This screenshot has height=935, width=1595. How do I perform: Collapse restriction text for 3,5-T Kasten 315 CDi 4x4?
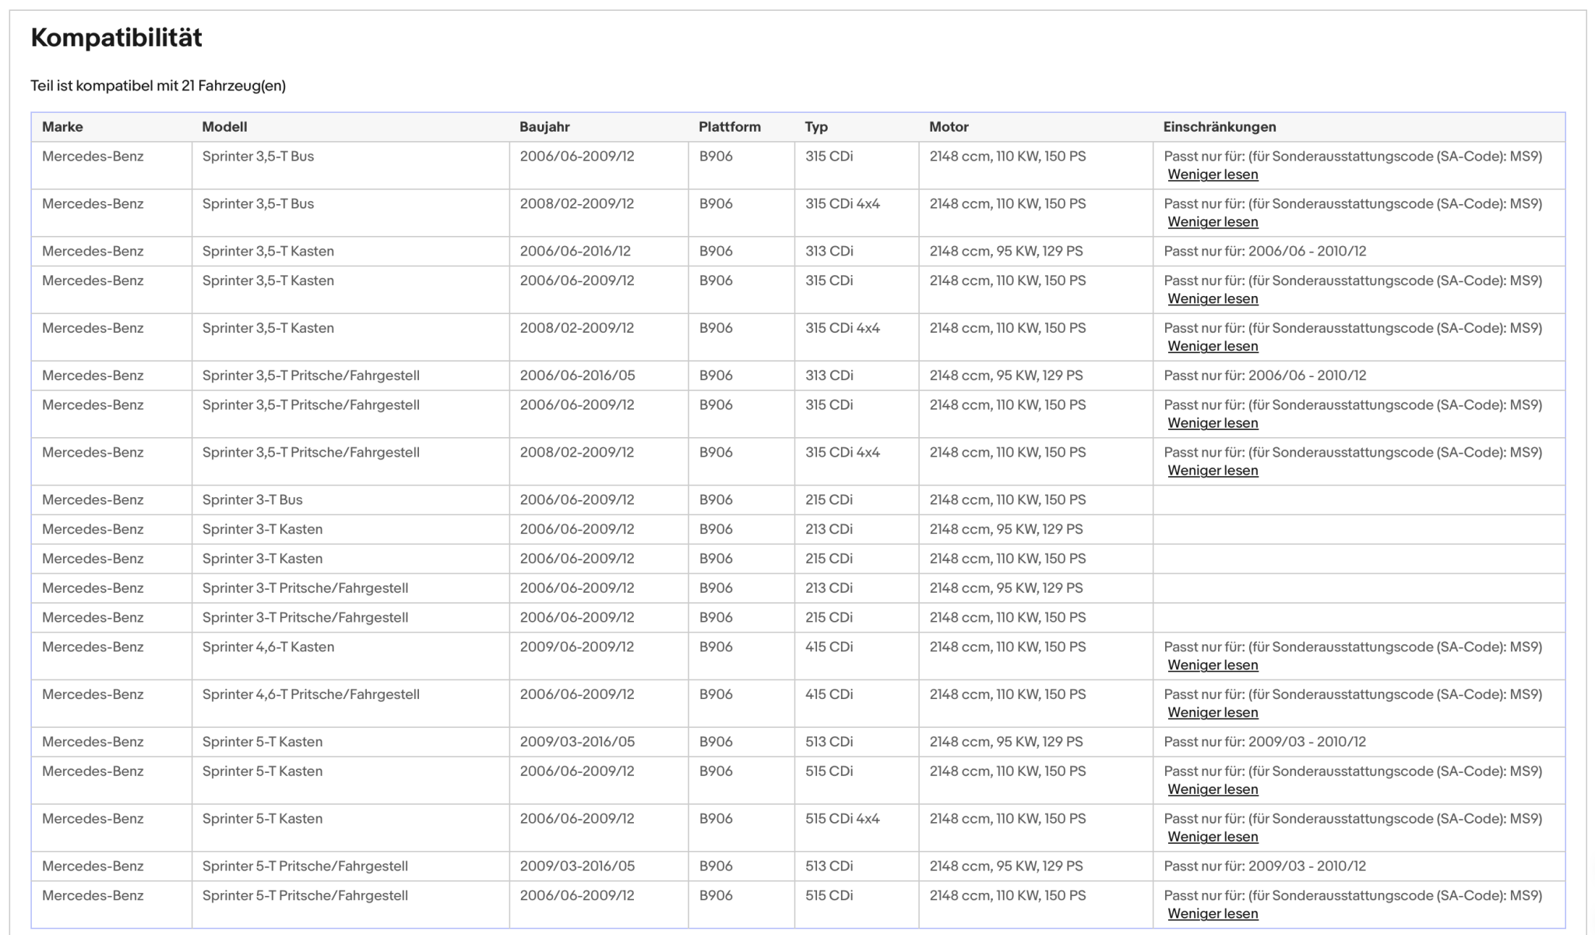pyautogui.click(x=1213, y=347)
